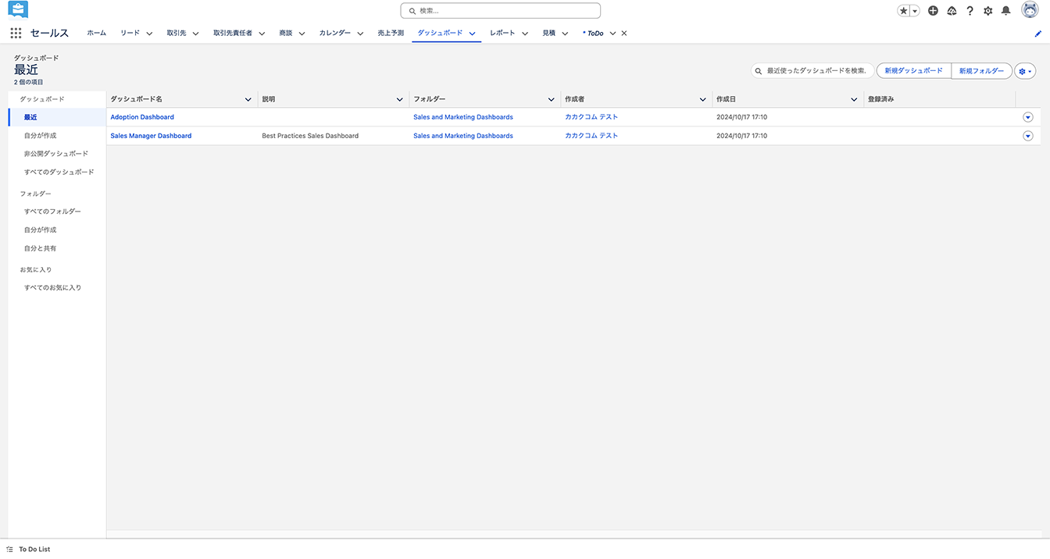1050x559 pixels.
Task: Open the favorites list dropdown arrow
Action: [x=915, y=11]
